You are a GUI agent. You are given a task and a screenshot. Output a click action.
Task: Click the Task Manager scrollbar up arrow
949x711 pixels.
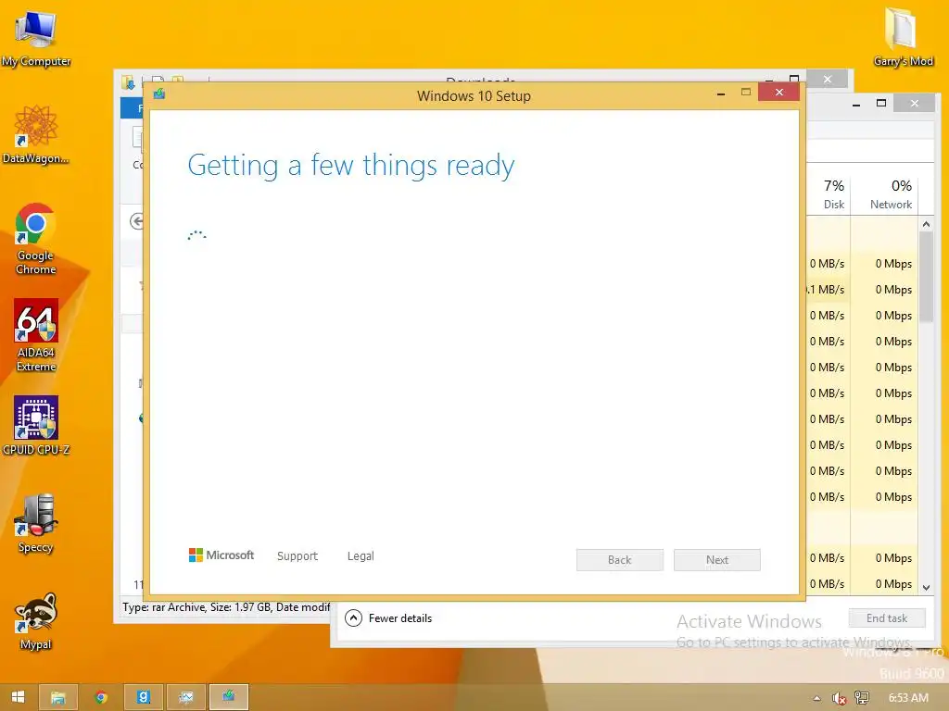pyautogui.click(x=926, y=224)
